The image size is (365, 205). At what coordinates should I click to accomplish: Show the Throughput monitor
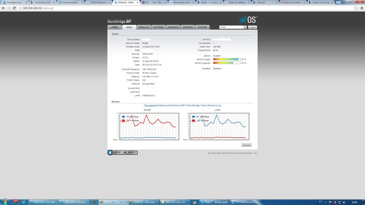150,105
